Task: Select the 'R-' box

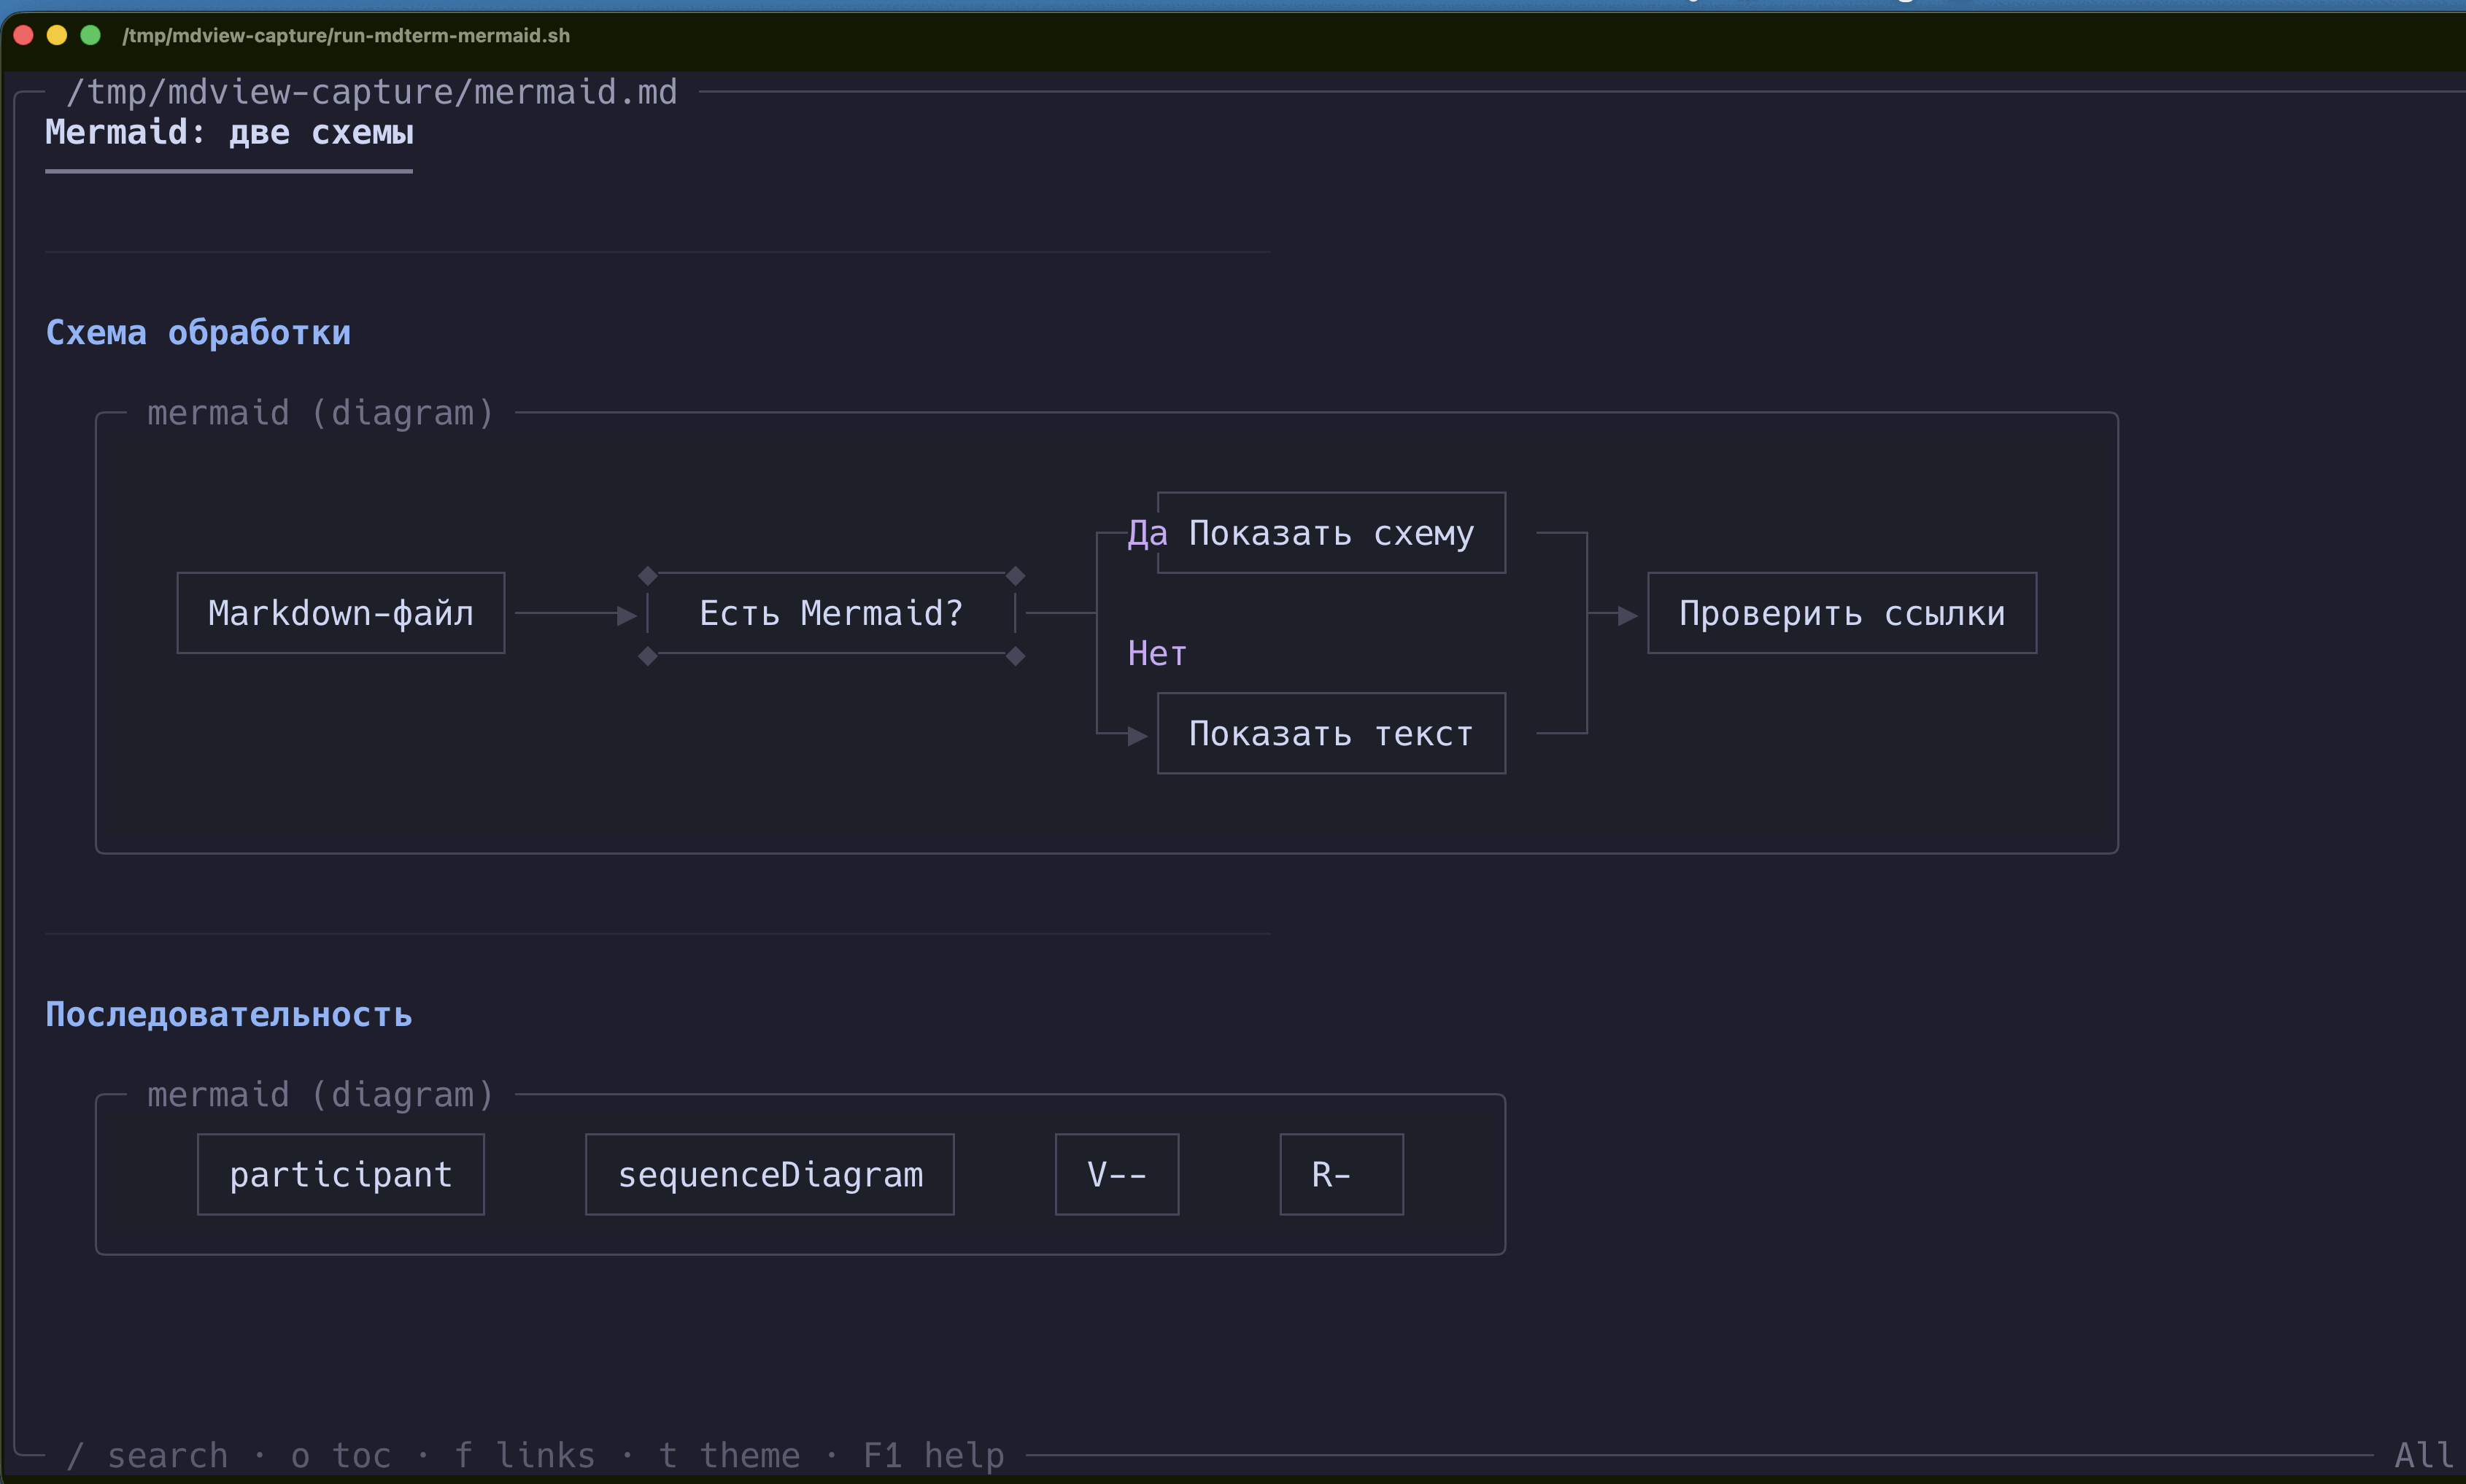Action: 1342,1175
